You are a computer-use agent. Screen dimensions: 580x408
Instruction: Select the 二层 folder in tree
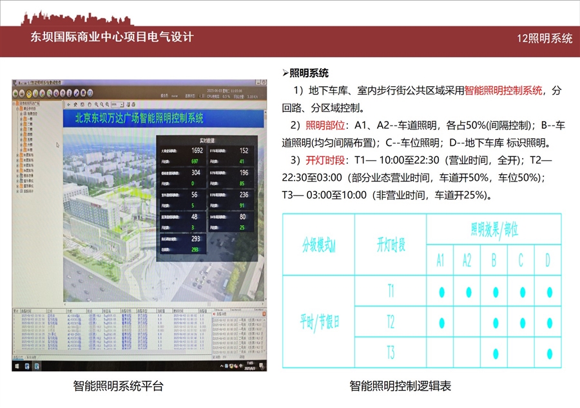[28, 124]
